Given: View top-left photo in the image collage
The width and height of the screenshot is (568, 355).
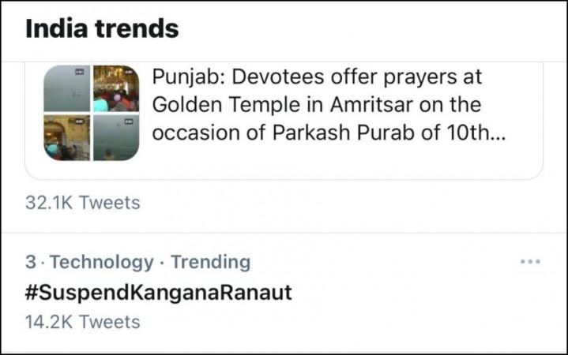Looking at the screenshot, I should tap(67, 88).
